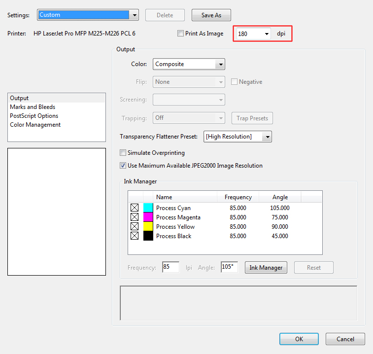Toggle print icon for Process Black ink
The width and height of the screenshot is (373, 354).
(x=135, y=236)
